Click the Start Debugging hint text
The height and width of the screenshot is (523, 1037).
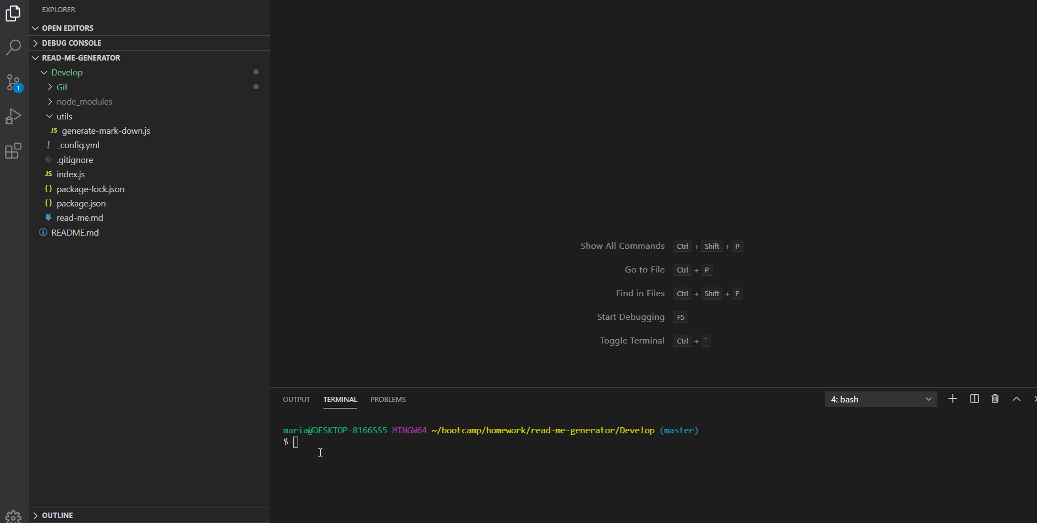[630, 317]
